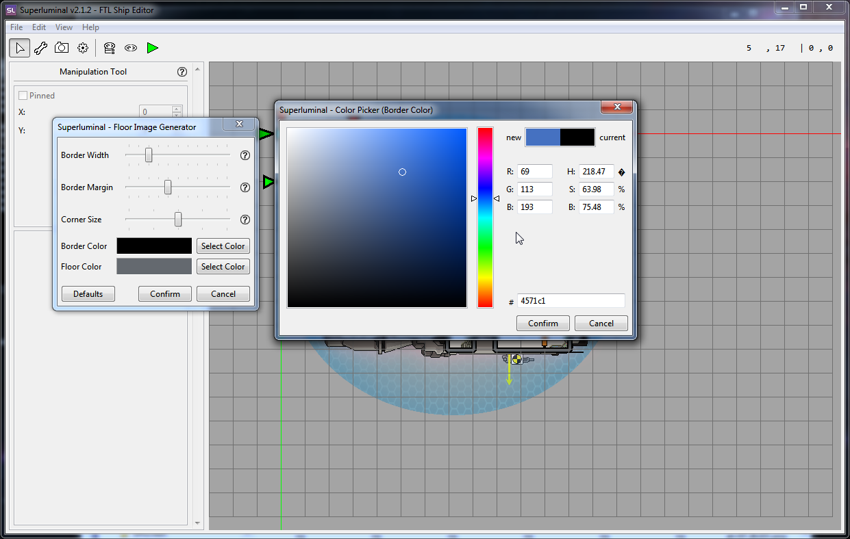The image size is (850, 539).
Task: Click the S saturation value field
Action: click(597, 189)
